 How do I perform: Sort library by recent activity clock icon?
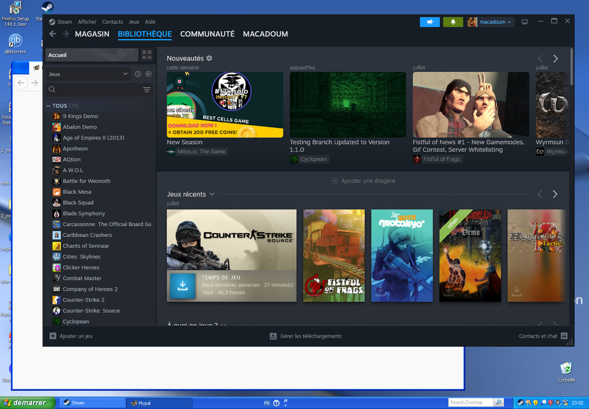pos(138,74)
